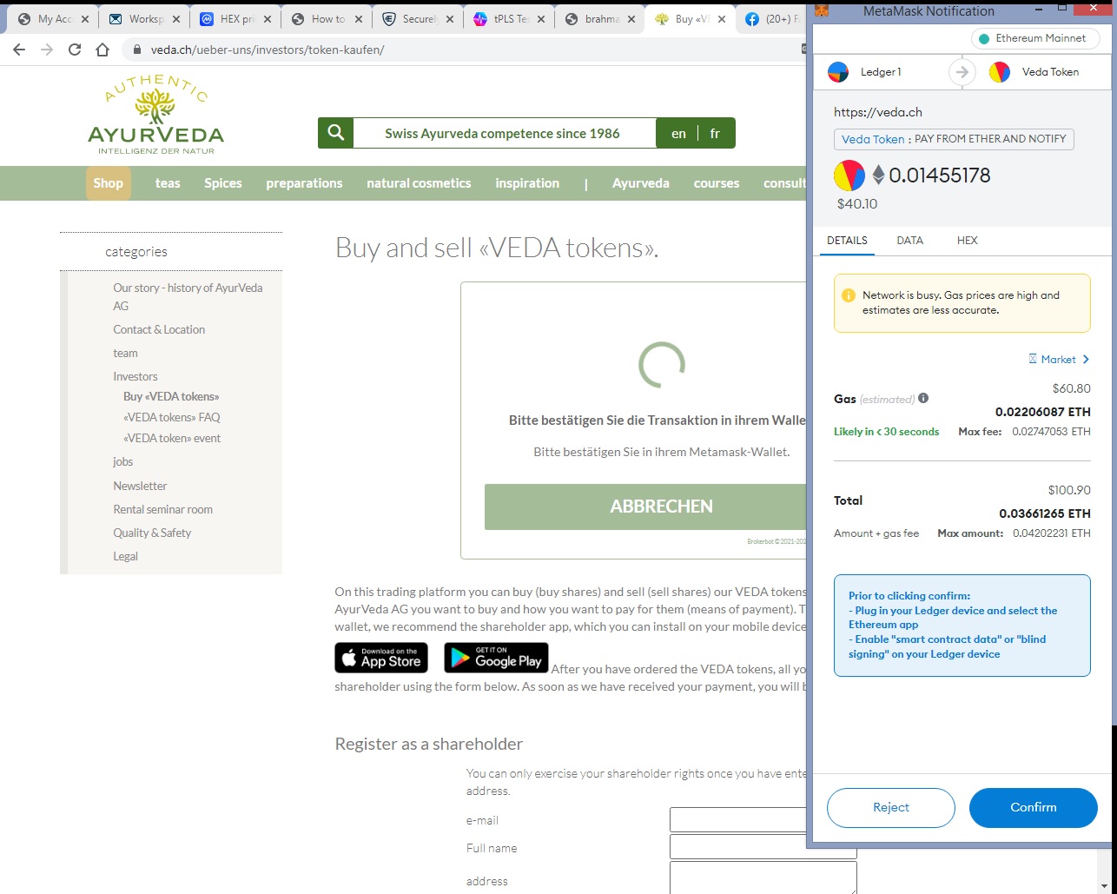Open the Spices menu item
Screen dimensions: 1117x894
coord(223,183)
